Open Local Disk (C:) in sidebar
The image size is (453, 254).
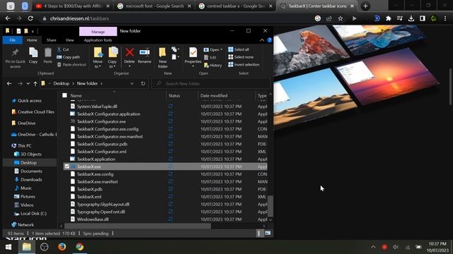33,213
